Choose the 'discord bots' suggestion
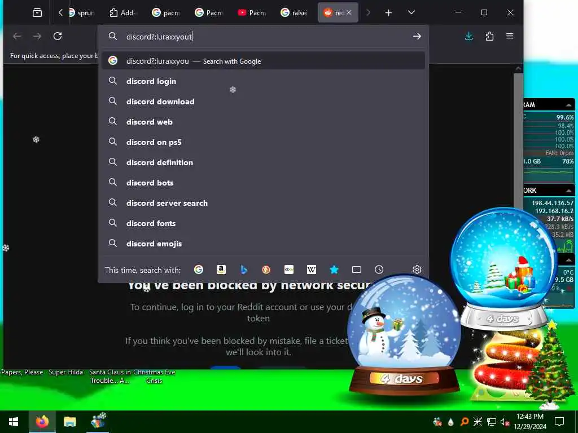The width and height of the screenshot is (578, 433). (x=263, y=182)
